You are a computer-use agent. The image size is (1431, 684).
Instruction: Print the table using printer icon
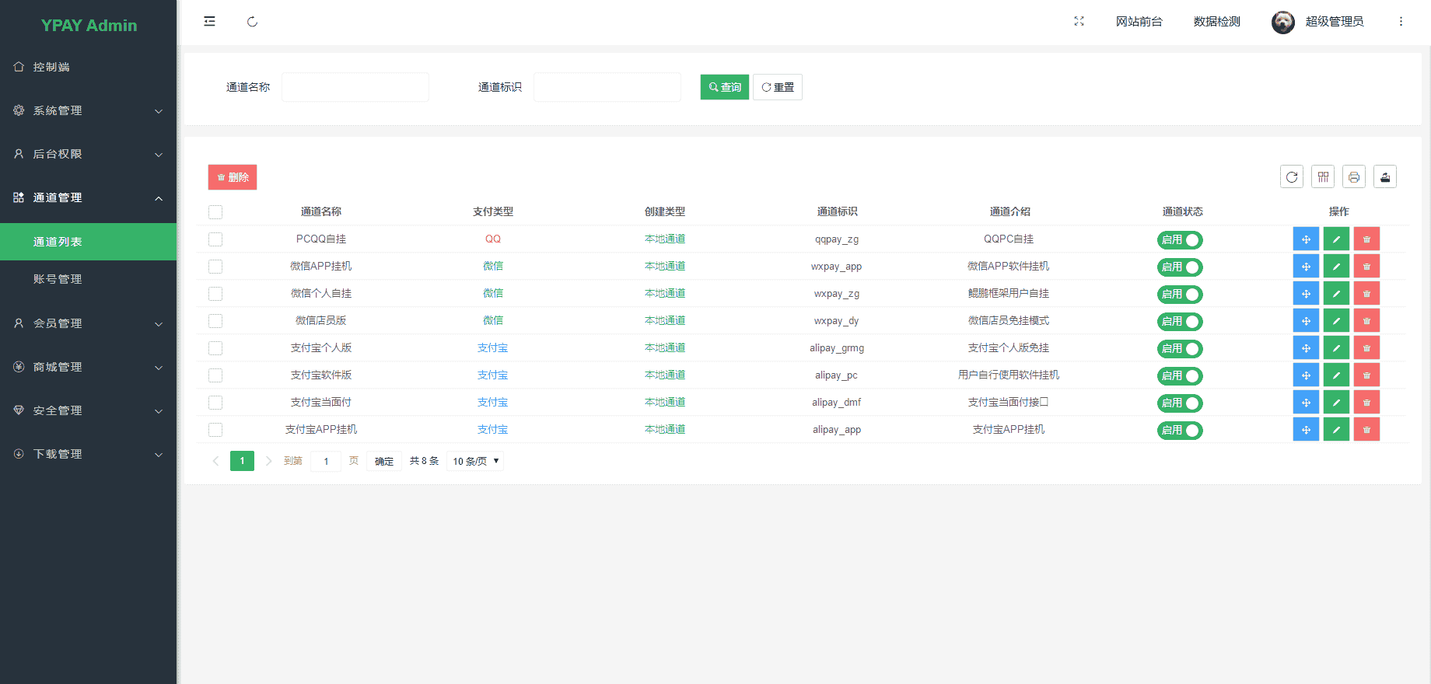(1354, 177)
